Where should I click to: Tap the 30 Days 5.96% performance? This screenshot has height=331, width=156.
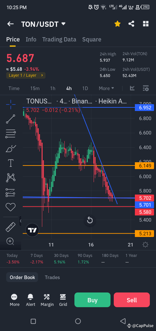(x=61, y=259)
